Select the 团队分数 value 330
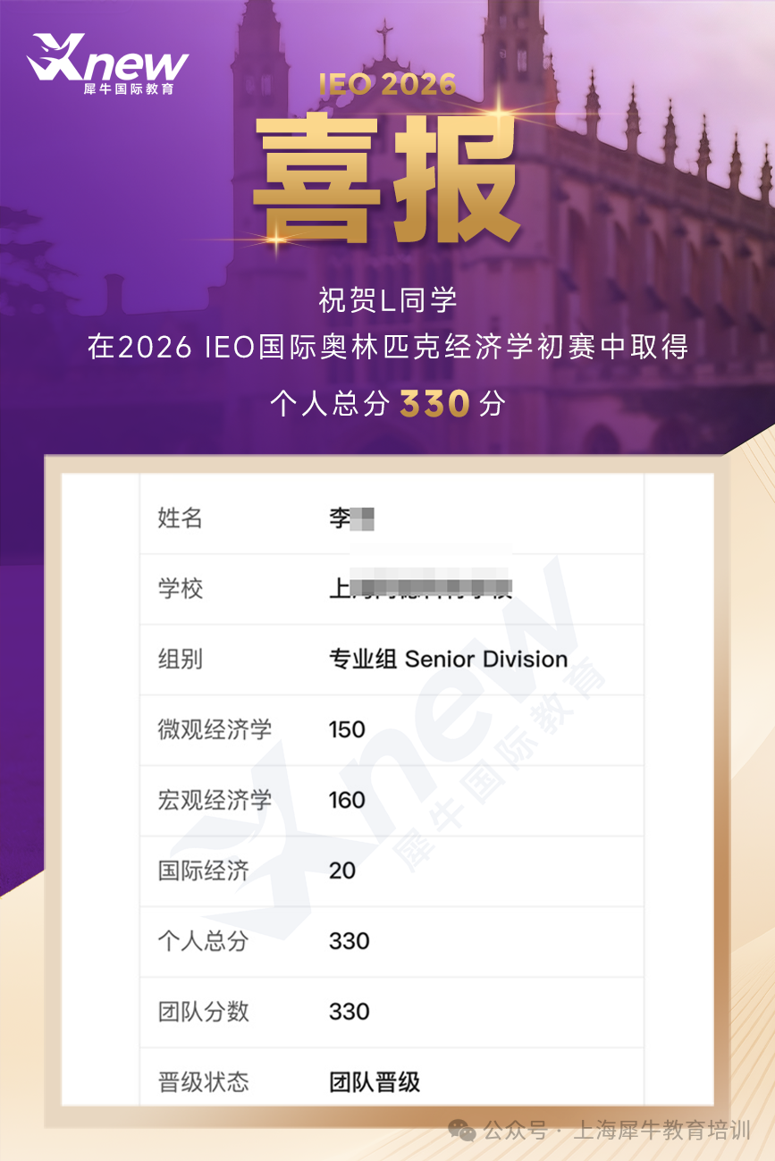775x1161 pixels. pyautogui.click(x=349, y=1012)
